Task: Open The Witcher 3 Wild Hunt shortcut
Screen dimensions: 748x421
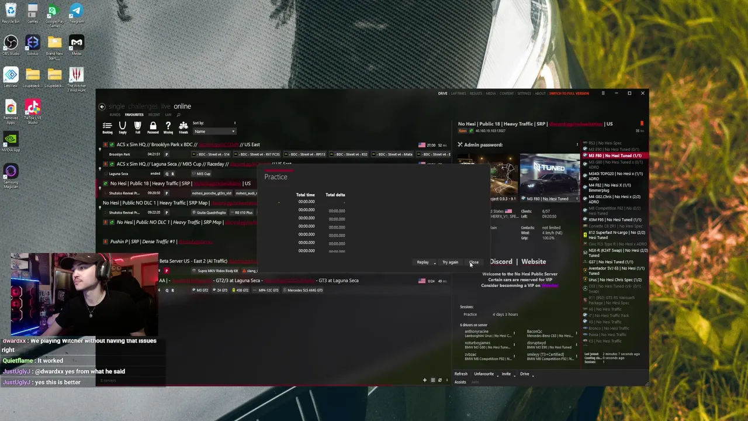Action: 77,80
